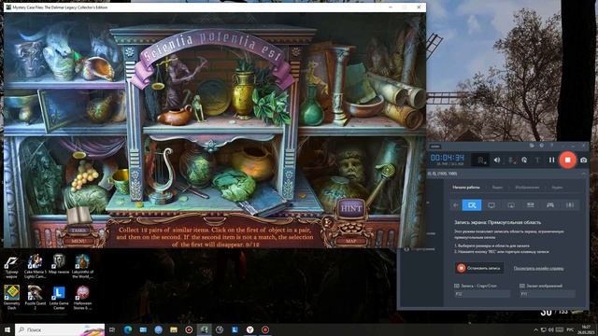598x336 pixels.
Task: Click the image capture hotkey F11 field
Action: [548, 294]
